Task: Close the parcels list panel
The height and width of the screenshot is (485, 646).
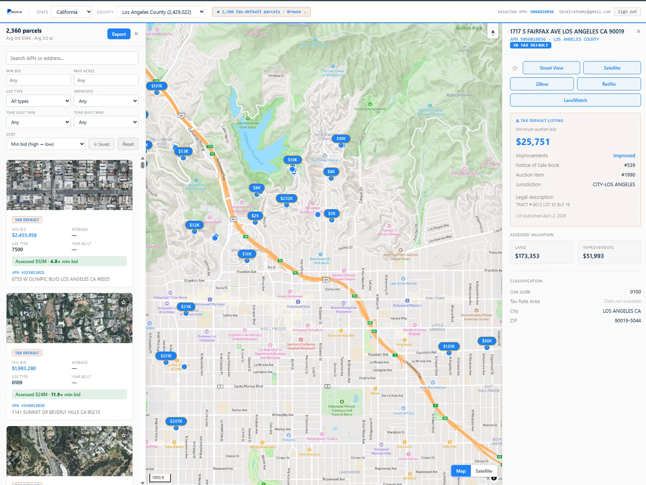Action: click(136, 34)
